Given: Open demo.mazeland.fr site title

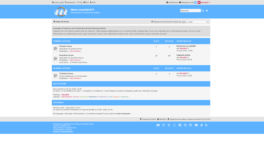Looking at the screenshot, I should click(82, 10).
